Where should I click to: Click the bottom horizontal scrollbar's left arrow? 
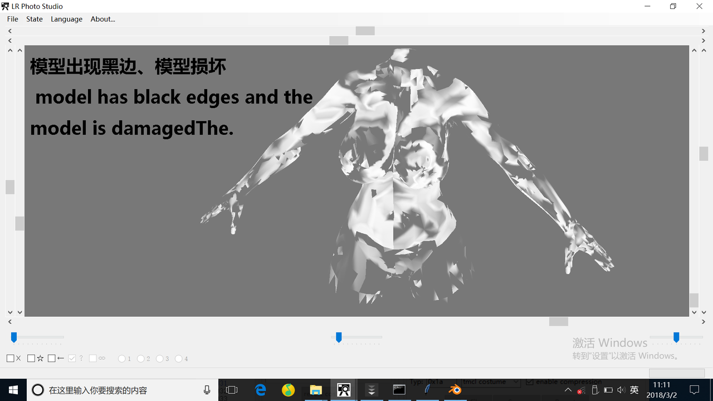[10, 321]
